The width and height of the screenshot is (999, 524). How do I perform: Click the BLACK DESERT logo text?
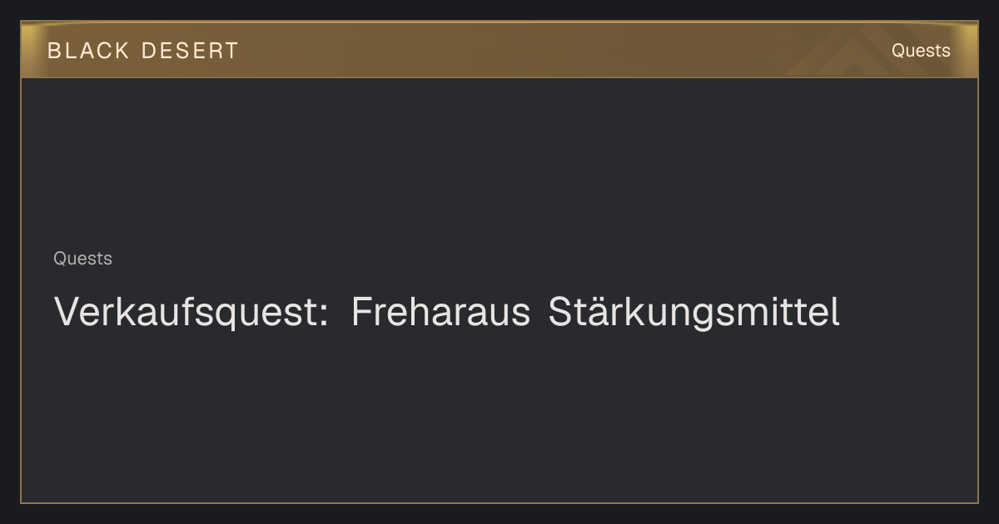[x=142, y=51]
